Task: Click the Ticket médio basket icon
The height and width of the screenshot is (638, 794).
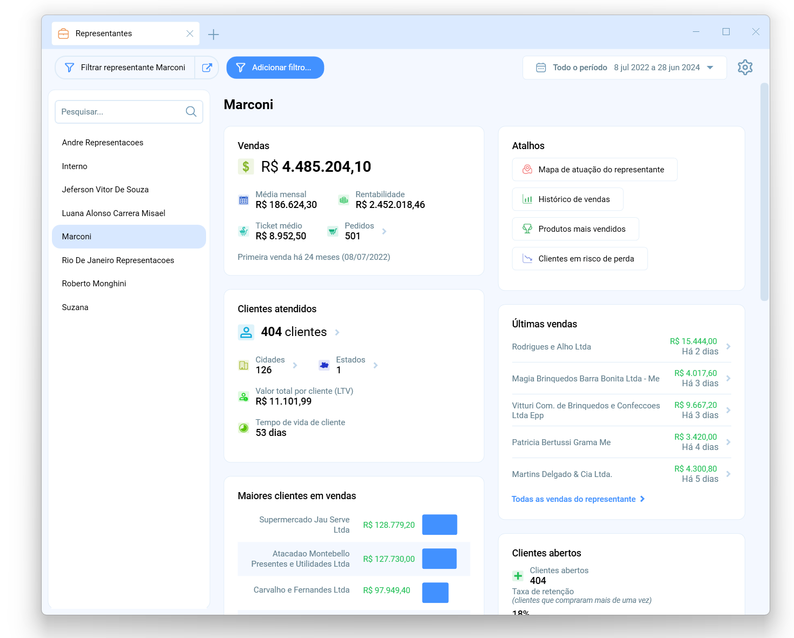Action: coord(243,231)
